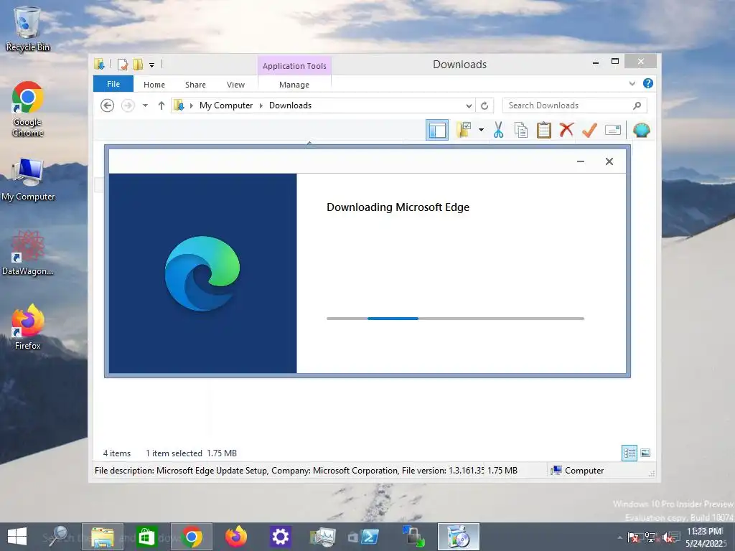Open the Windows Start menu
This screenshot has width=735, height=551.
(x=17, y=537)
